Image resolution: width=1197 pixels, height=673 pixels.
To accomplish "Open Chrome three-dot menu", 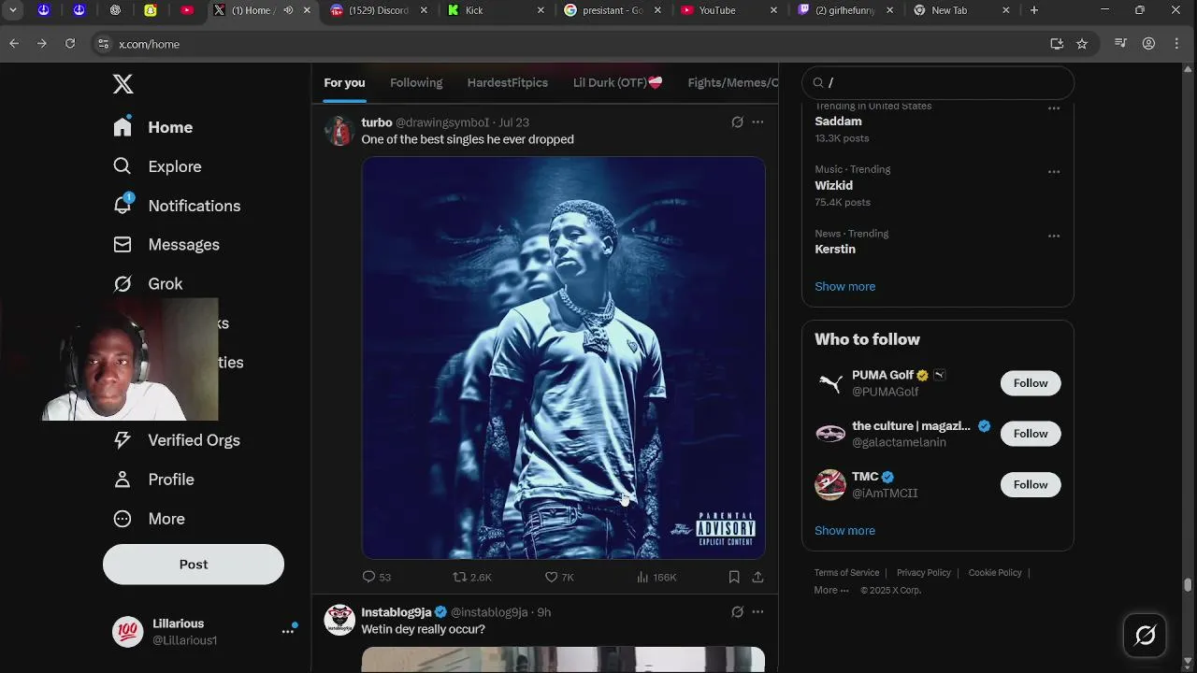I will tap(1176, 44).
